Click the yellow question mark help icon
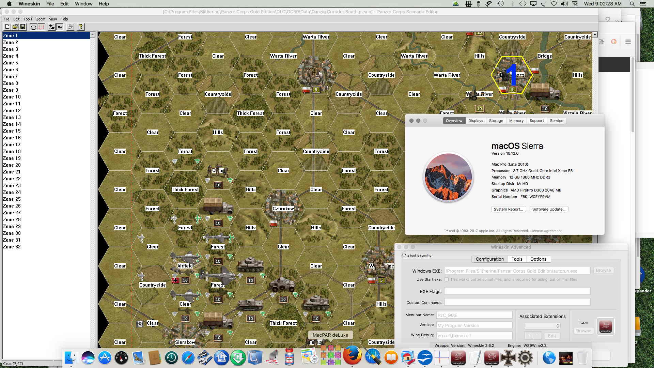The height and width of the screenshot is (368, 654). [x=80, y=27]
